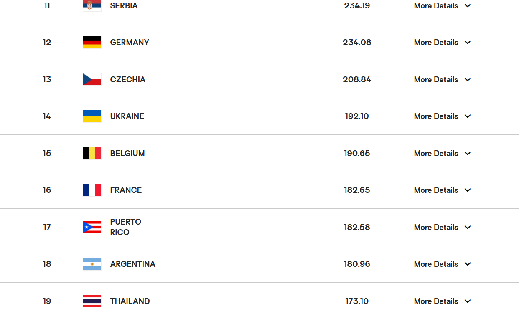The height and width of the screenshot is (314, 527).
Task: Show More Details for Thailand
Action: click(442, 301)
